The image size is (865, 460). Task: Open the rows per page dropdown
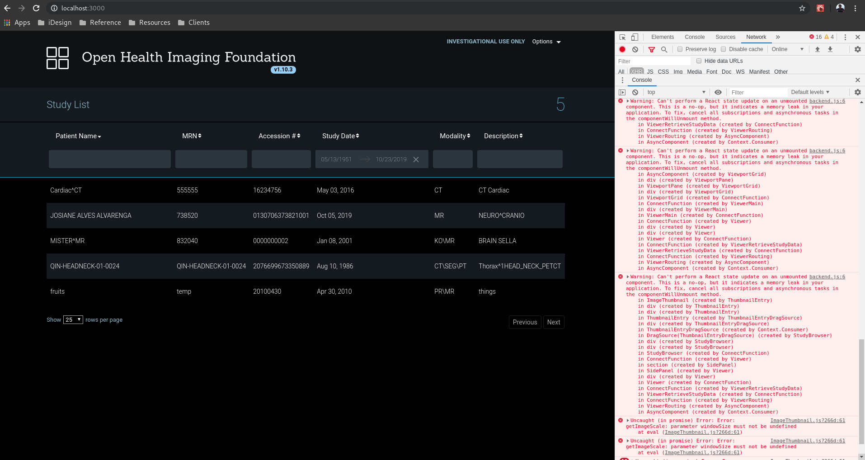[73, 319]
